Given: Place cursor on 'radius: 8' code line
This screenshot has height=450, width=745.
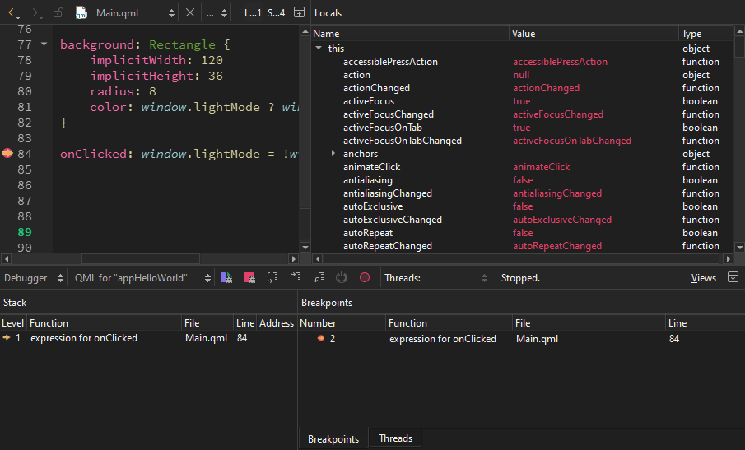Looking at the screenshot, I should (123, 91).
